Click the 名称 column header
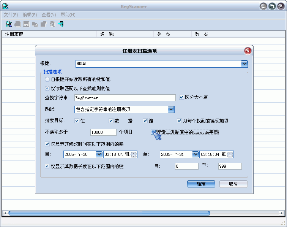 (125, 34)
